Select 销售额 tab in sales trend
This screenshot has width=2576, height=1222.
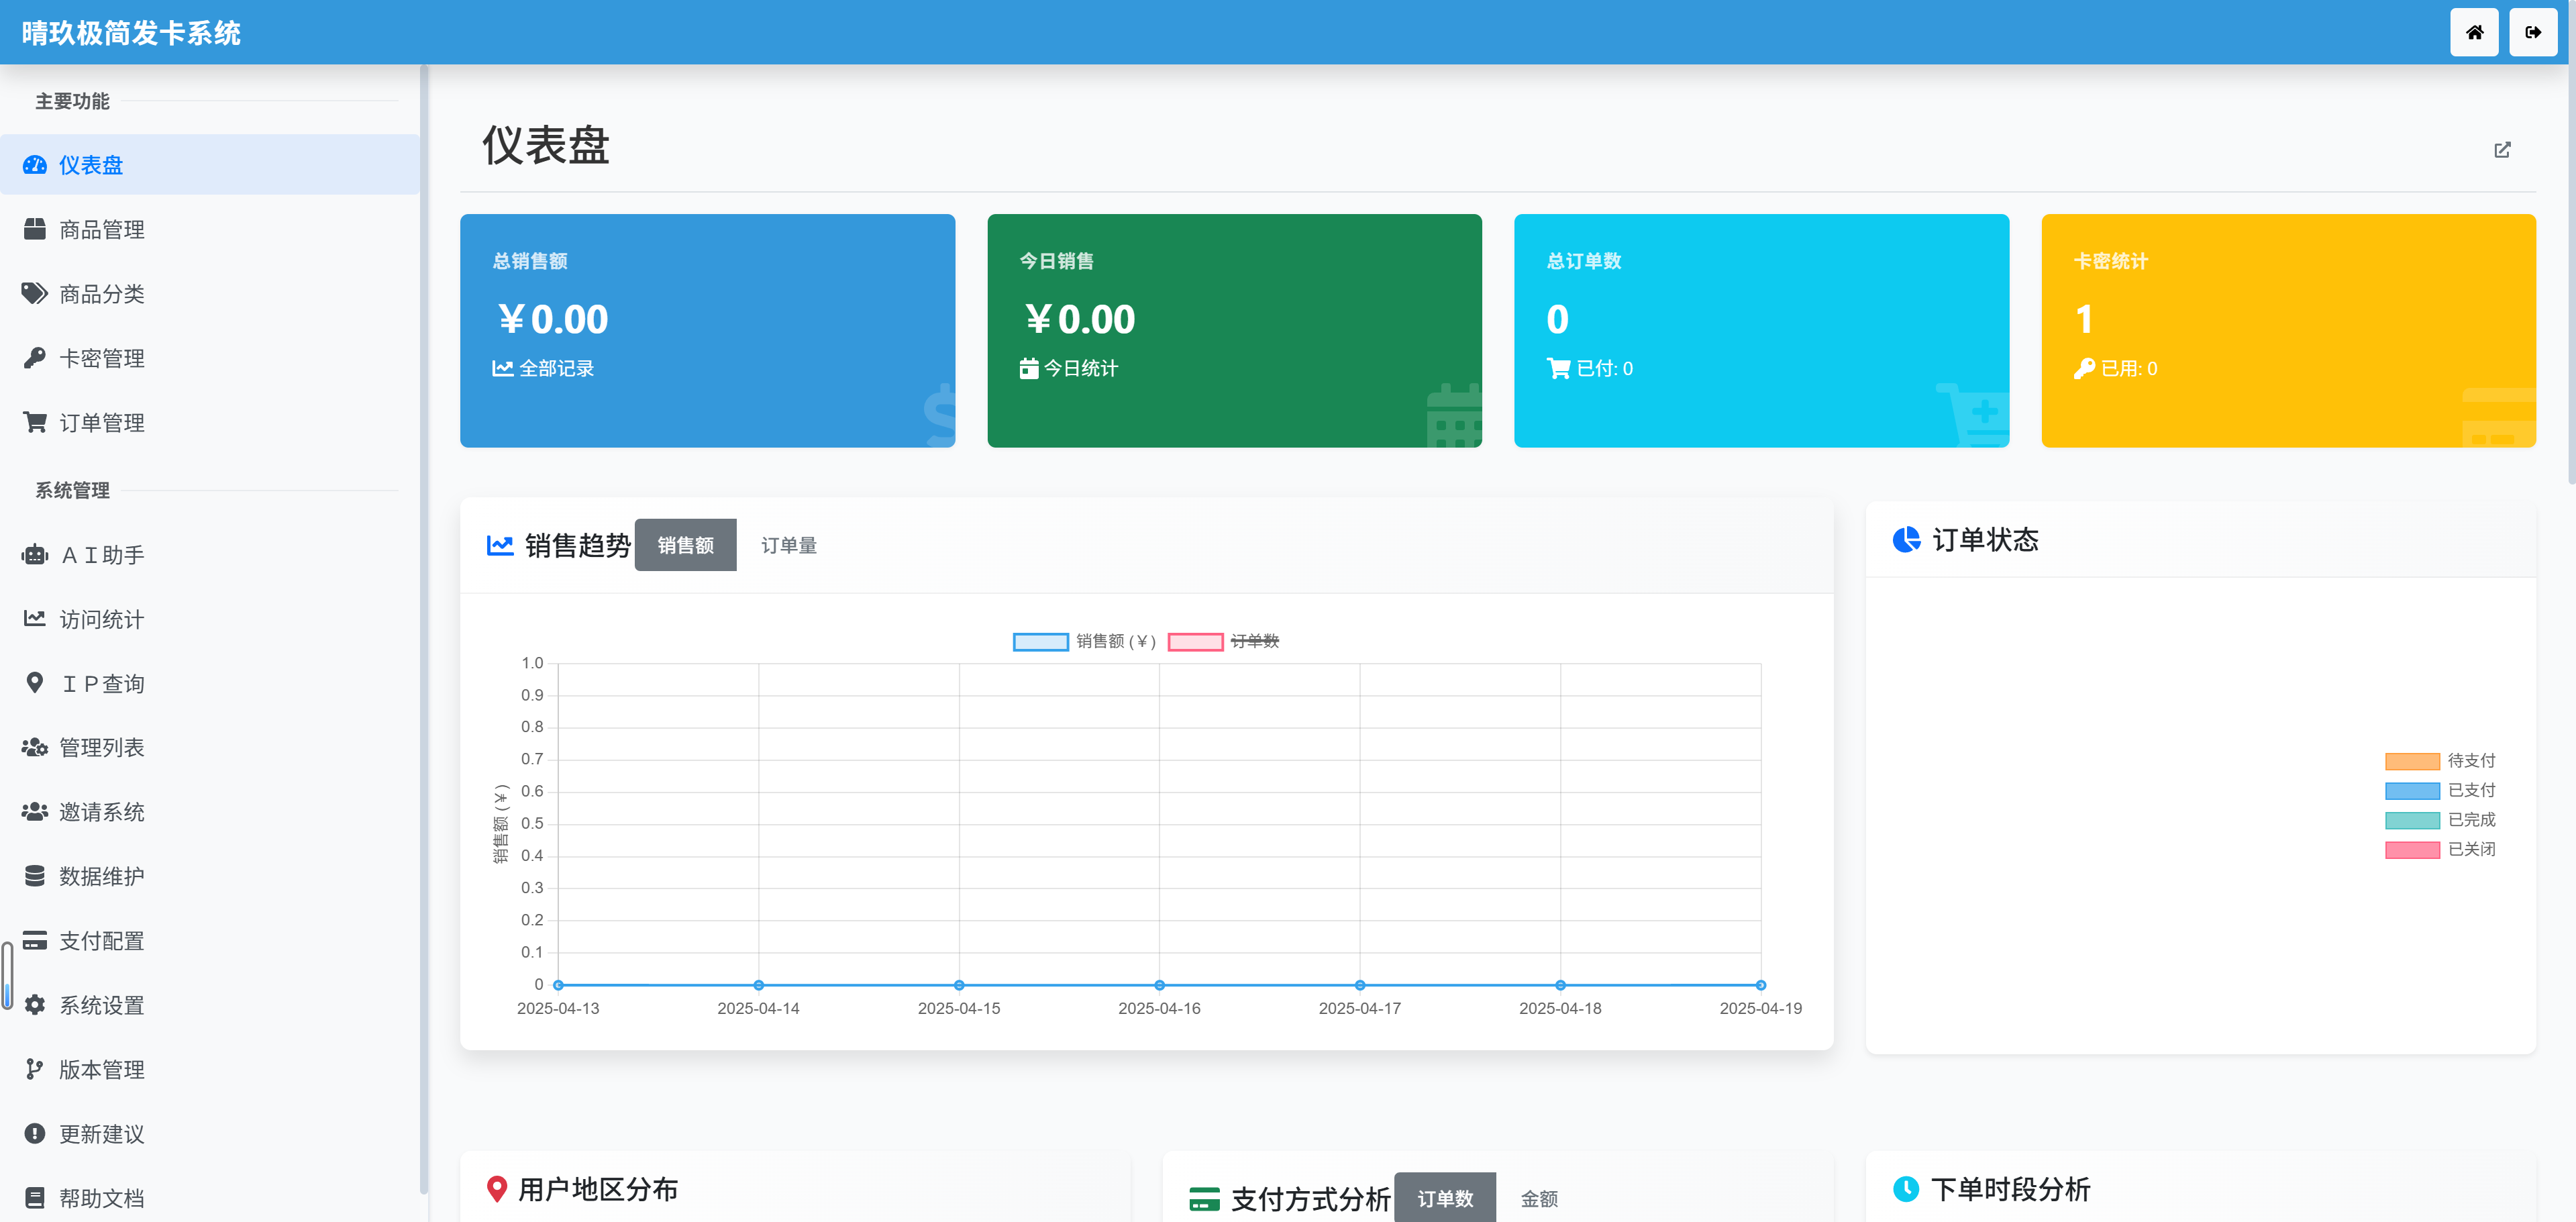click(685, 545)
